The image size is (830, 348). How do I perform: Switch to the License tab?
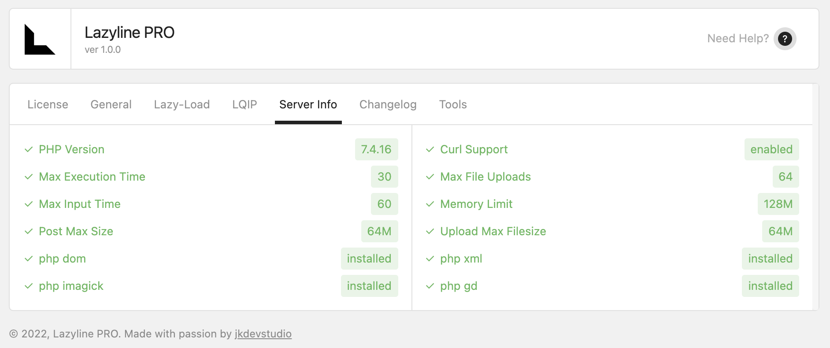48,104
